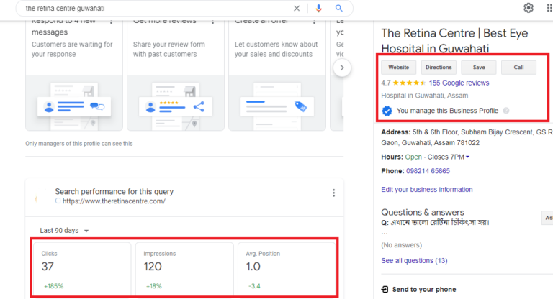Open Search performance three-dot menu
Image resolution: width=553 pixels, height=299 pixels.
point(333,193)
